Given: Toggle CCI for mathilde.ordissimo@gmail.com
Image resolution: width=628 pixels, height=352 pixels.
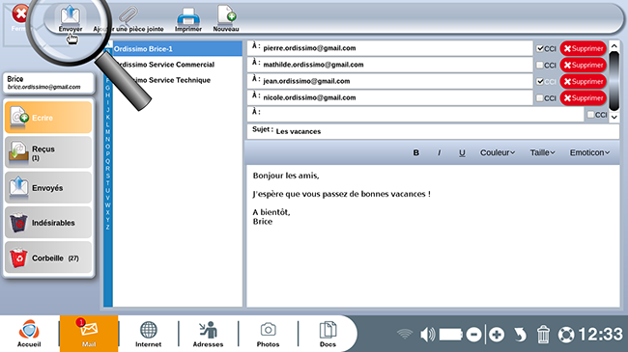Looking at the screenshot, I should click(x=540, y=65).
